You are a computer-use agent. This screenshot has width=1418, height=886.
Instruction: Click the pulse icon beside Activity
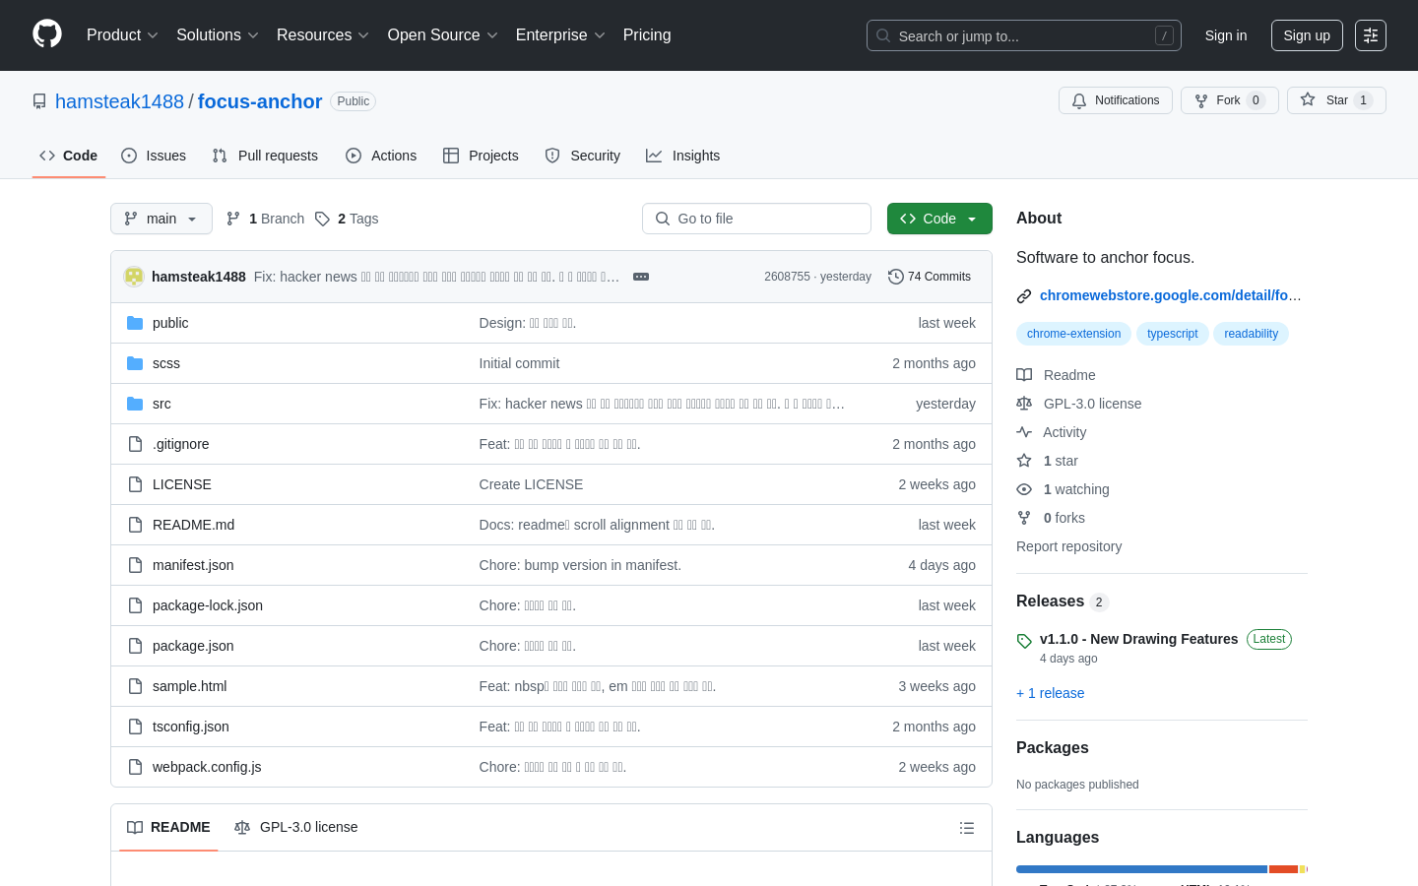click(x=1024, y=432)
